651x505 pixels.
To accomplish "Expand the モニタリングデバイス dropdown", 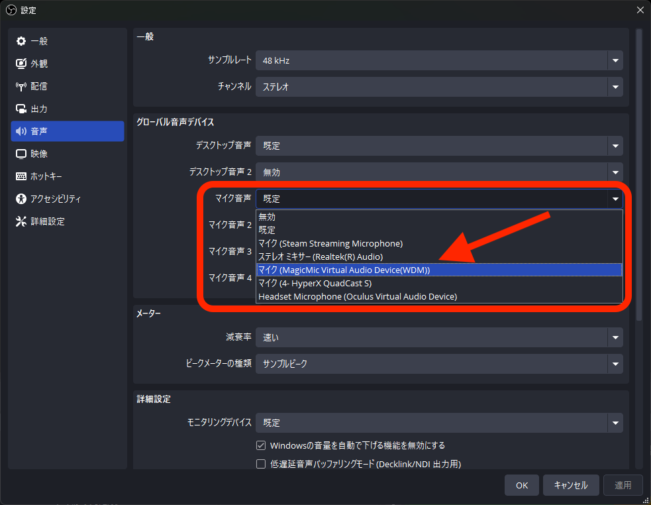I will [x=439, y=423].
